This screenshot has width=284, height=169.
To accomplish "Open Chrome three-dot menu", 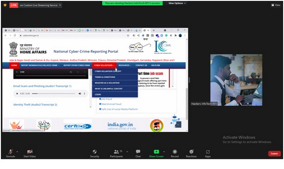I will (x=185, y=35).
